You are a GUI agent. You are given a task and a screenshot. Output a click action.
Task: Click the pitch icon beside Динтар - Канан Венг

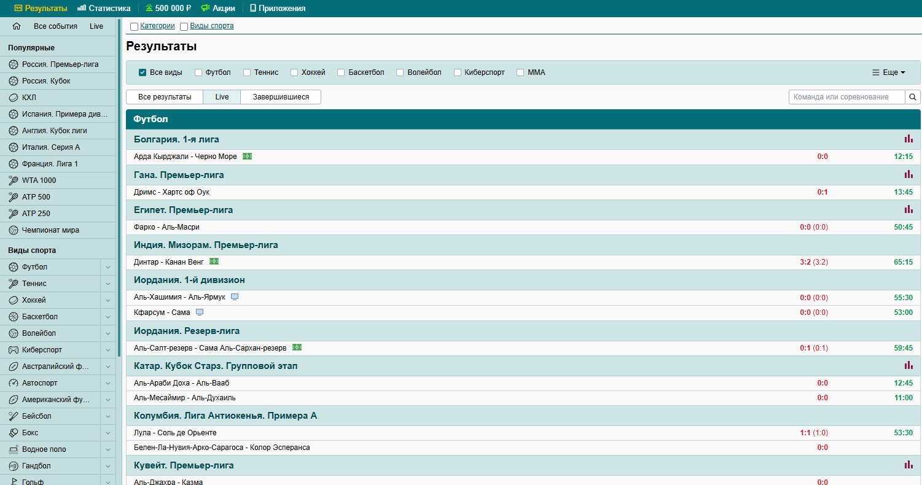(214, 262)
